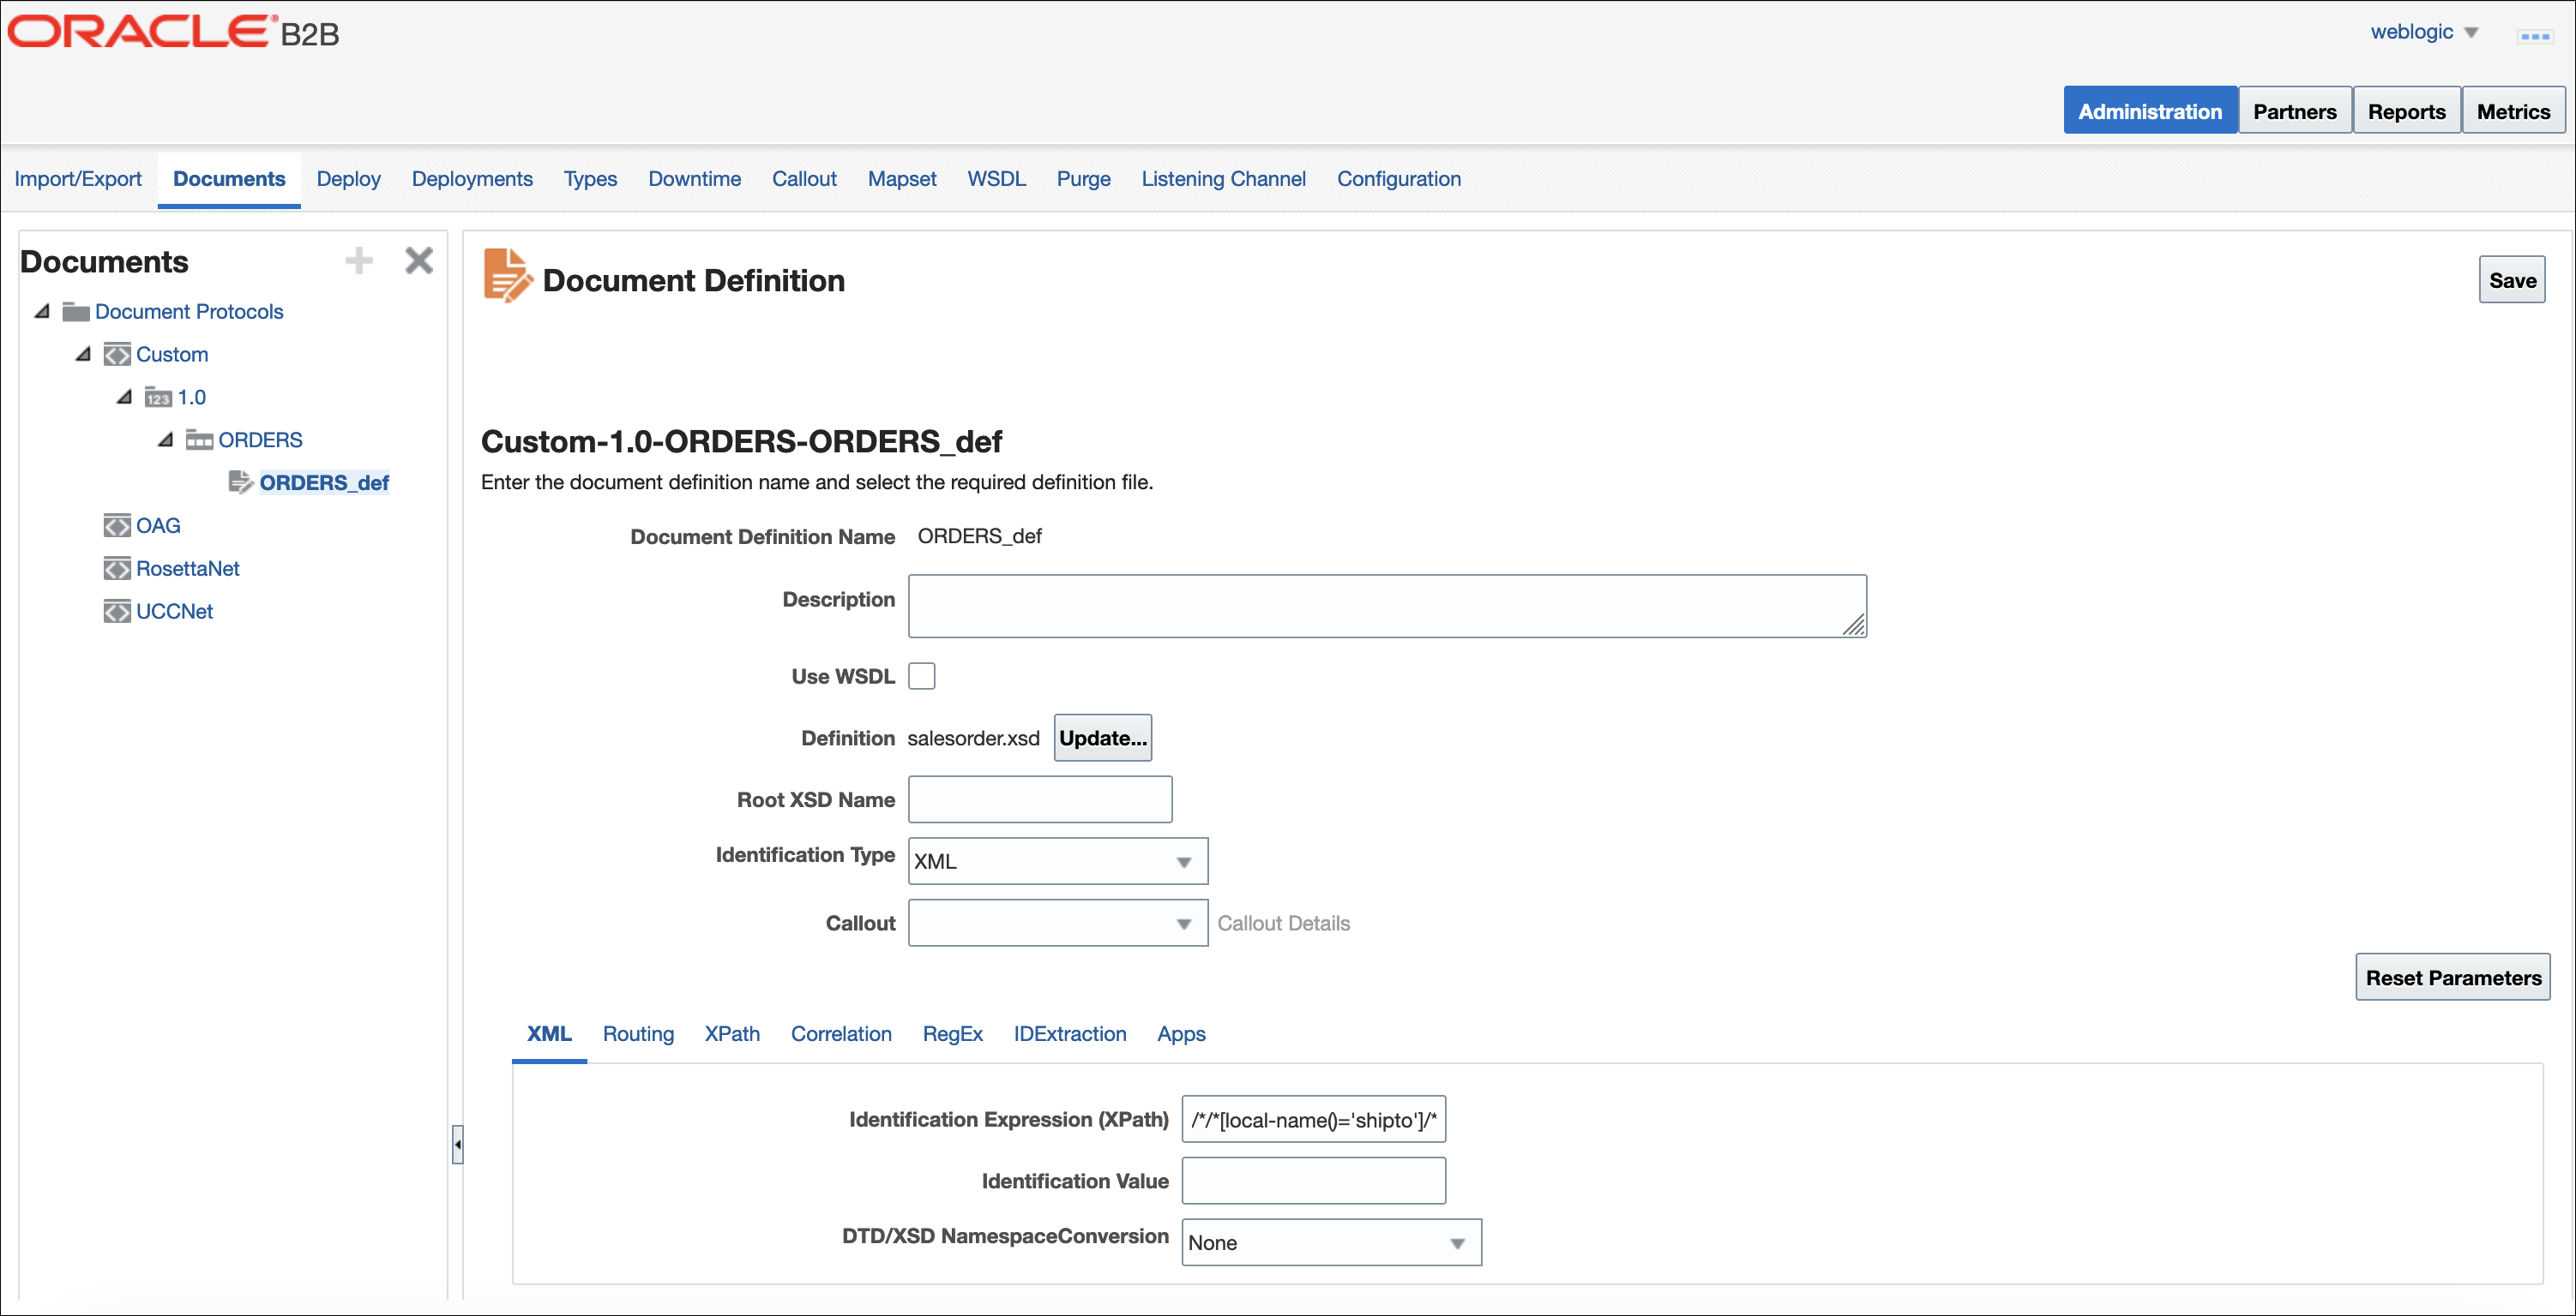The width and height of the screenshot is (2576, 1316).
Task: Open the Identification Type dropdown
Action: (1058, 861)
